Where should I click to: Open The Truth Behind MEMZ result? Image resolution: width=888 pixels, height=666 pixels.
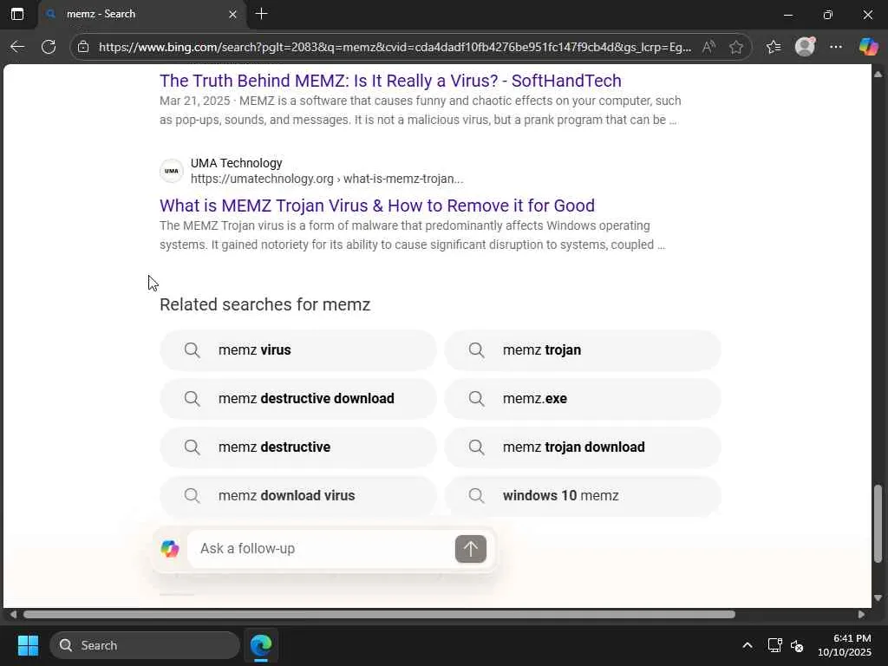(390, 81)
